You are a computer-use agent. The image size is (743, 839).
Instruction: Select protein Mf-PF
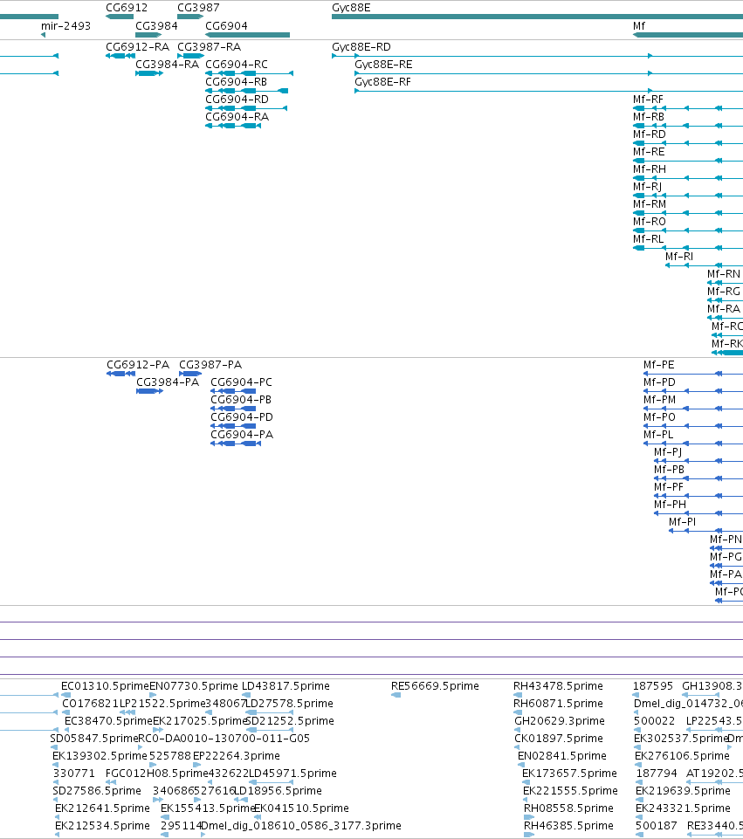tap(669, 487)
